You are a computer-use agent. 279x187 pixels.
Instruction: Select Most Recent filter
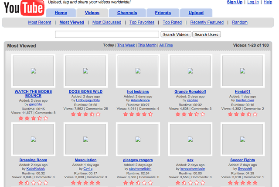[x=40, y=22]
